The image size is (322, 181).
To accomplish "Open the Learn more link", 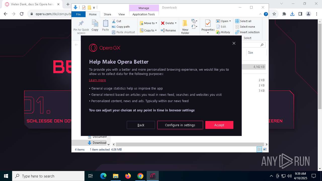I will click(x=97, y=80).
